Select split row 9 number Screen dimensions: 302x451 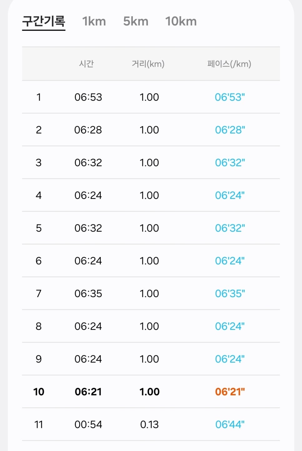38,359
